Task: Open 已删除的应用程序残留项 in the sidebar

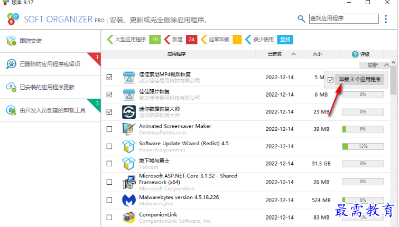Action: coord(50,64)
